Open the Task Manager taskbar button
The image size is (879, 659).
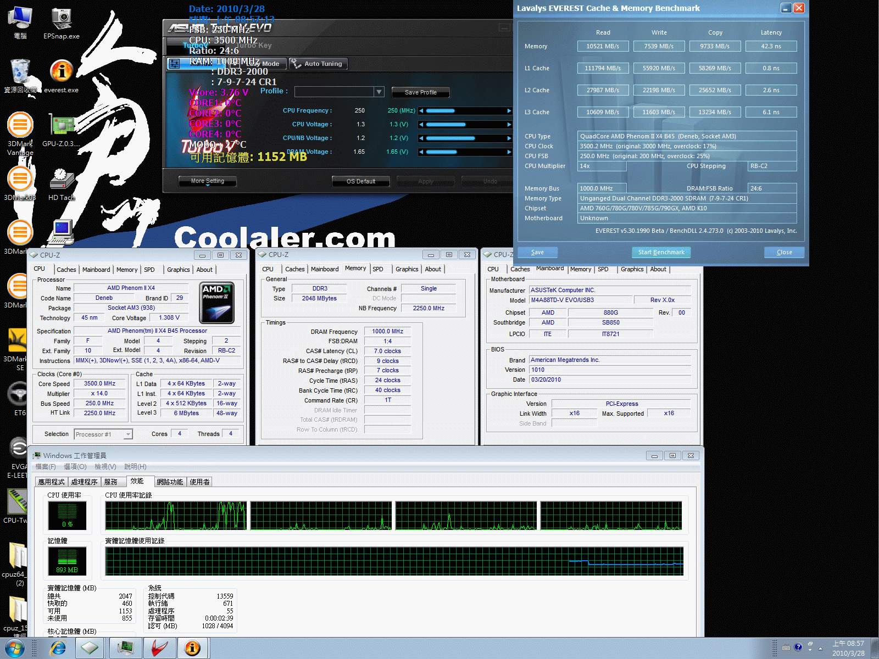[126, 648]
